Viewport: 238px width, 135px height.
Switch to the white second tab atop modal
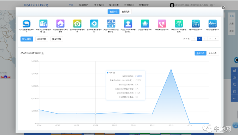[125, 12]
